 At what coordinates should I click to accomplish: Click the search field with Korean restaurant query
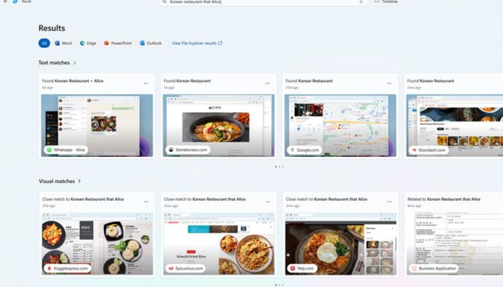pos(257,2)
